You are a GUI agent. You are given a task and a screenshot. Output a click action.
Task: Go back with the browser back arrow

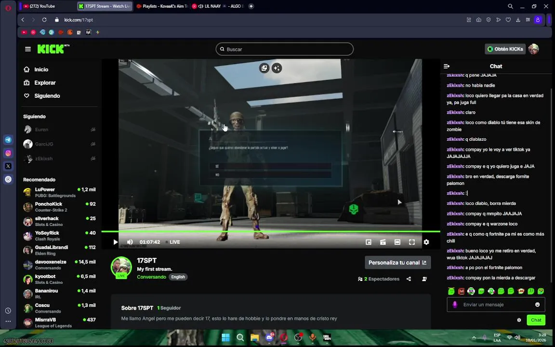point(23,20)
